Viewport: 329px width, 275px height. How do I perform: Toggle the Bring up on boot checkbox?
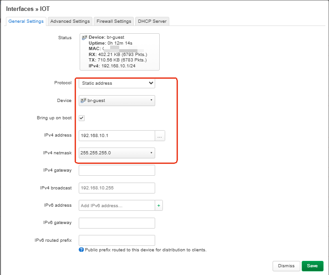point(81,118)
